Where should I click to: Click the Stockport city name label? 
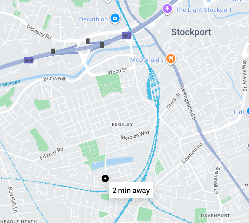click(191, 32)
